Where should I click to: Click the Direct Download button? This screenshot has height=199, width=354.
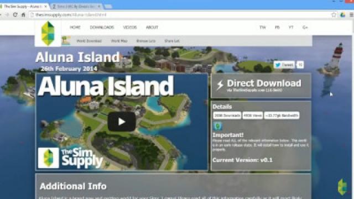[x=261, y=86]
